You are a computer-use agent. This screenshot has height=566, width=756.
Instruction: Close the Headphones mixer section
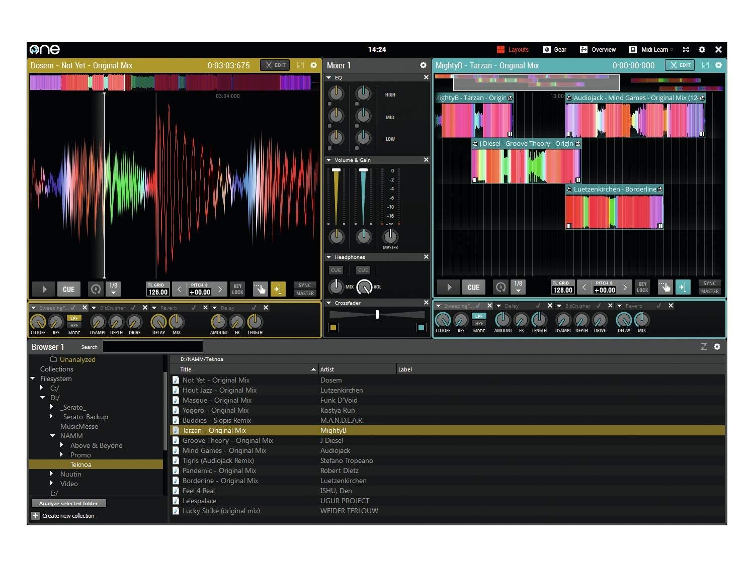coord(426,257)
